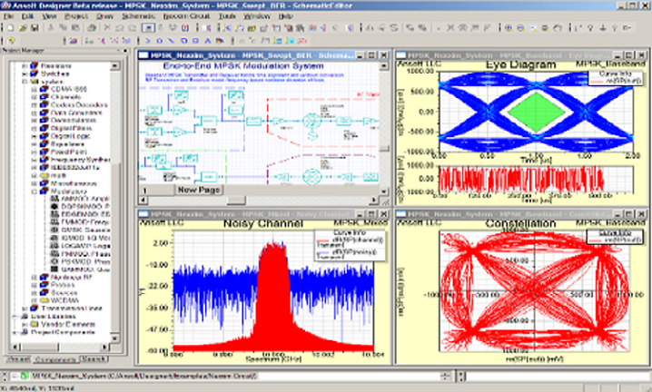Open the Draw menu
This screenshot has height=392, width=652.
point(104,16)
